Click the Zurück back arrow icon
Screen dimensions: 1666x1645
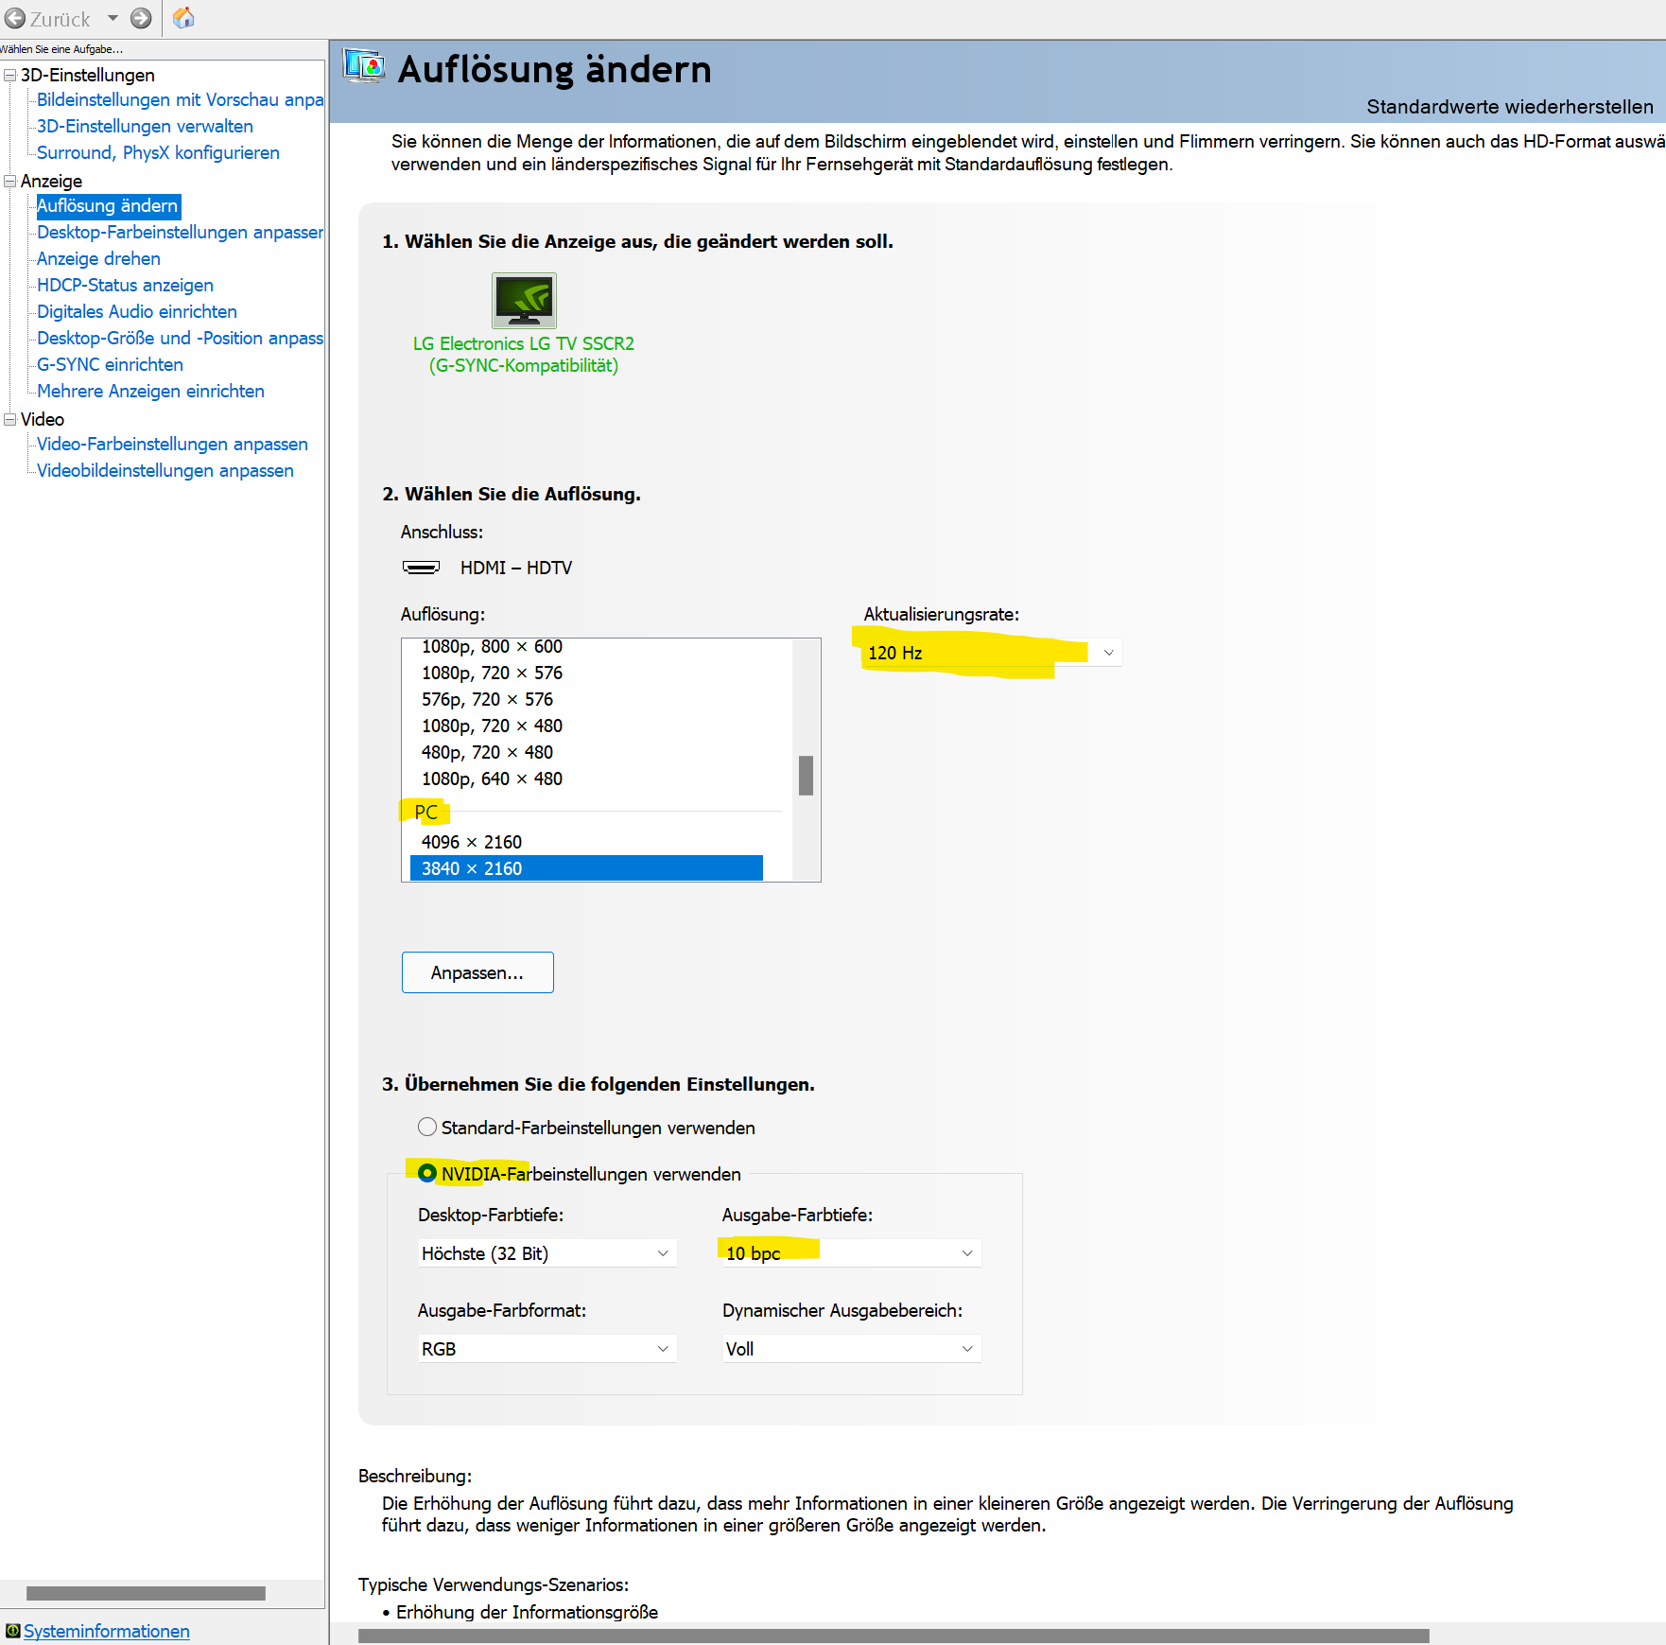(x=15, y=18)
